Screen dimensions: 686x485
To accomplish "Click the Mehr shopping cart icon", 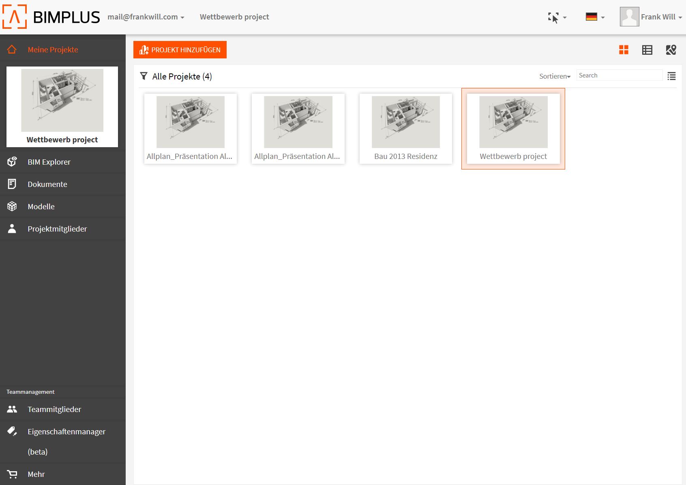I will click(x=12, y=474).
